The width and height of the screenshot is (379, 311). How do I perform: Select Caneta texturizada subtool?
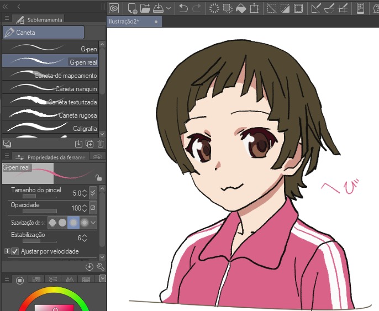click(50, 101)
